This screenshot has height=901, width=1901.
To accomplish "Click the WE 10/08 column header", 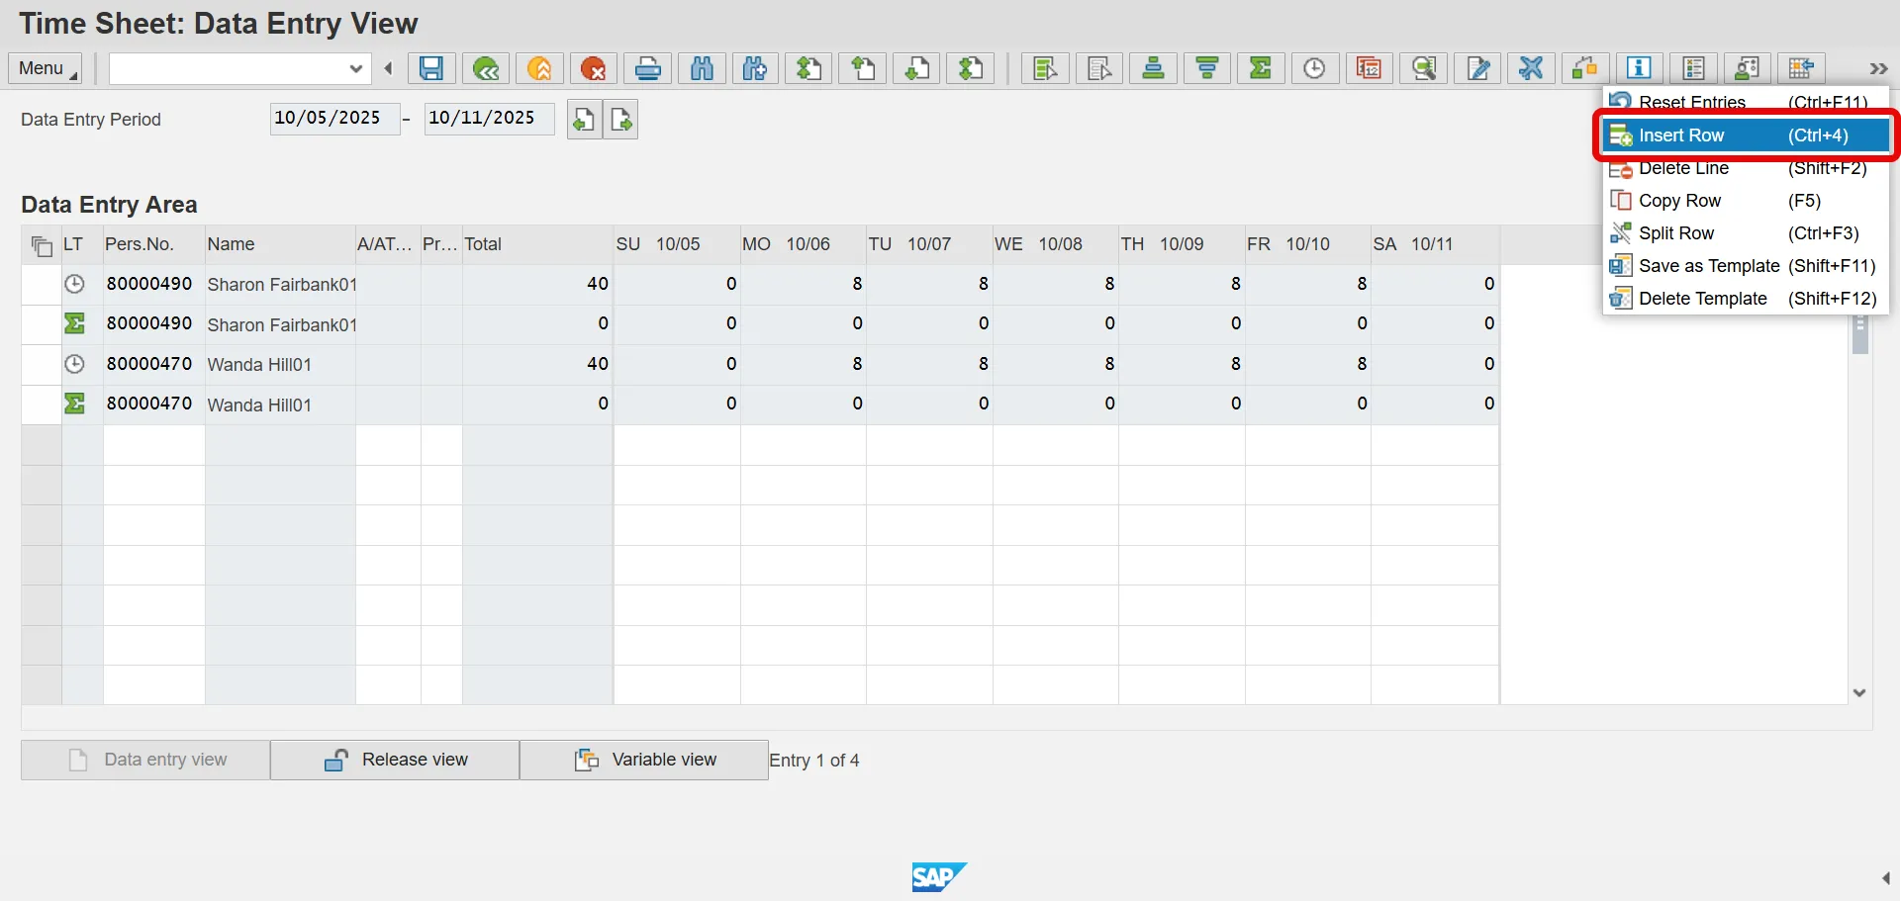I will point(1056,244).
